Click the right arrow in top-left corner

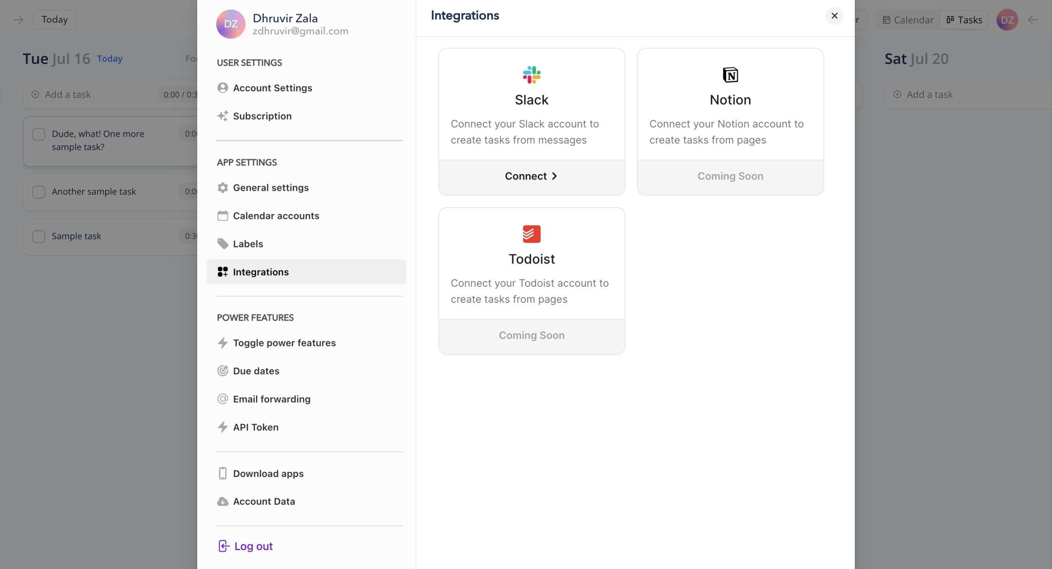tap(18, 20)
